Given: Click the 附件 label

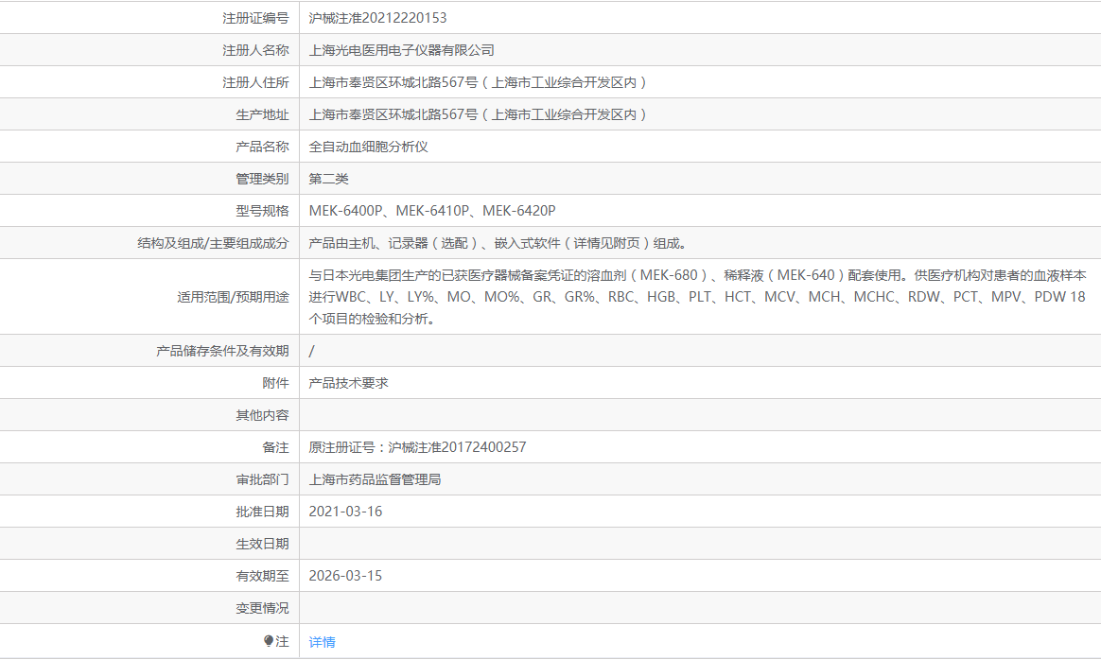Looking at the screenshot, I should coord(276,383).
